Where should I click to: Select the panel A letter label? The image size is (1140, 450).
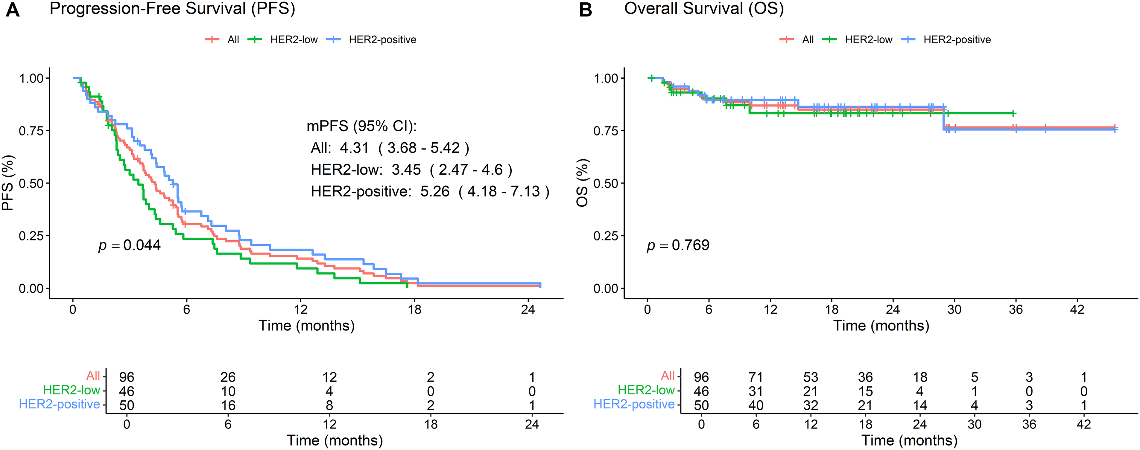coord(13,10)
